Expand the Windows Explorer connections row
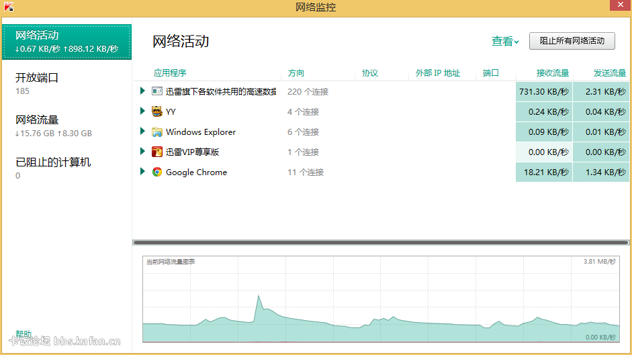 click(x=142, y=132)
